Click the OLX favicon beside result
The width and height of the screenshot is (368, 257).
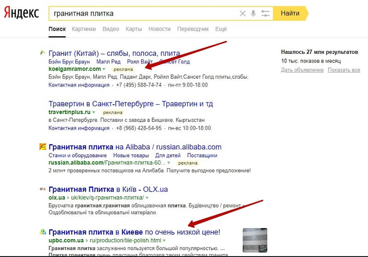click(x=42, y=188)
